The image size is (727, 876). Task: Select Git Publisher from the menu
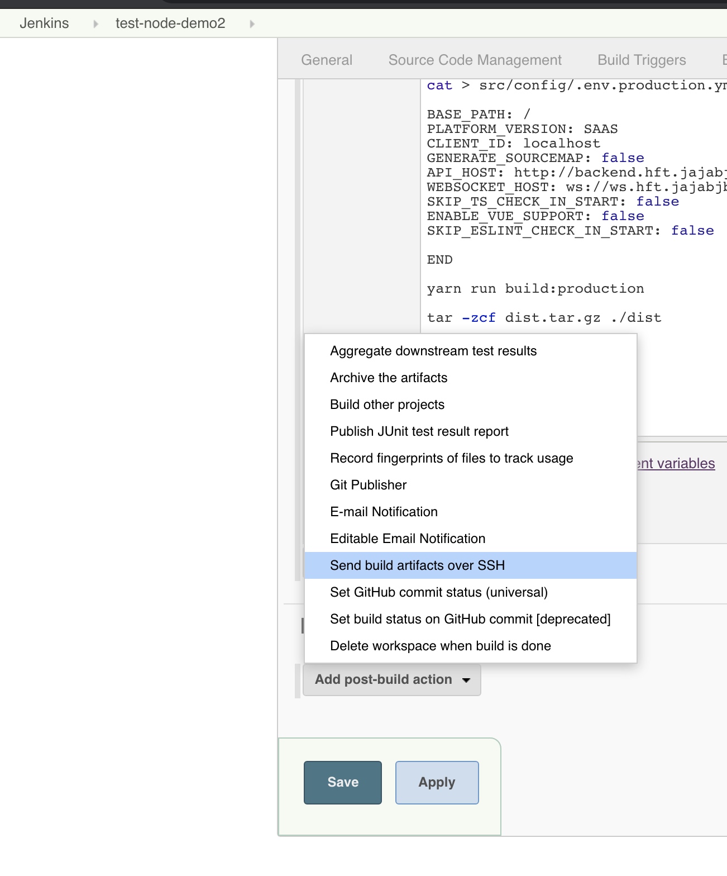pyautogui.click(x=471, y=485)
